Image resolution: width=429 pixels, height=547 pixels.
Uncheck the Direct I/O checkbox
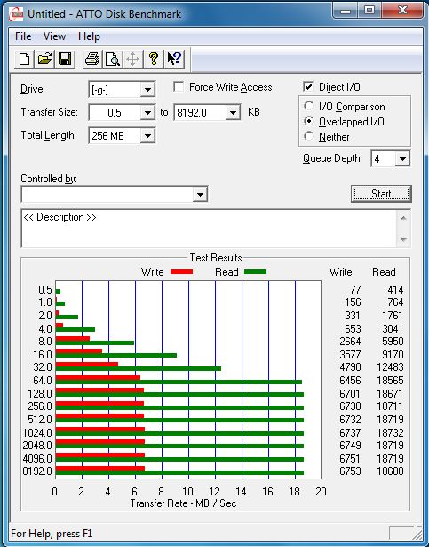click(x=308, y=86)
